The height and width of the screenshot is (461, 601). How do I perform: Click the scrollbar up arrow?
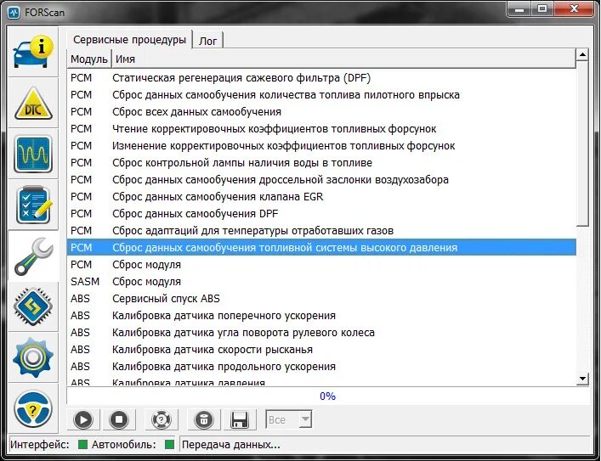pos(582,54)
